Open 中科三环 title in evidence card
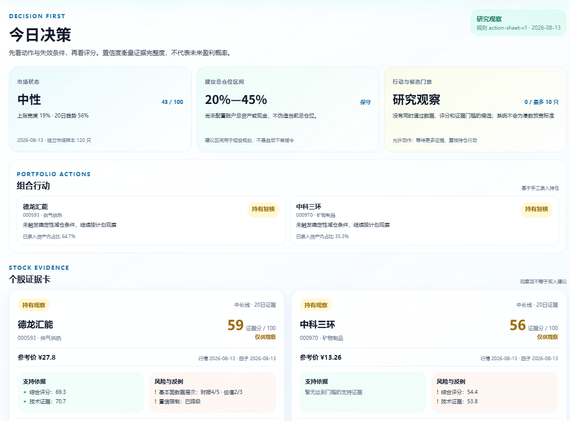The width and height of the screenshot is (570, 421). click(318, 324)
